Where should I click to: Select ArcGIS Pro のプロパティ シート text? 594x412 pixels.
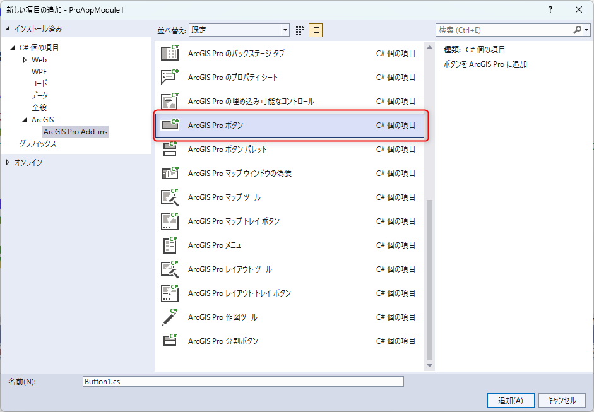click(233, 77)
